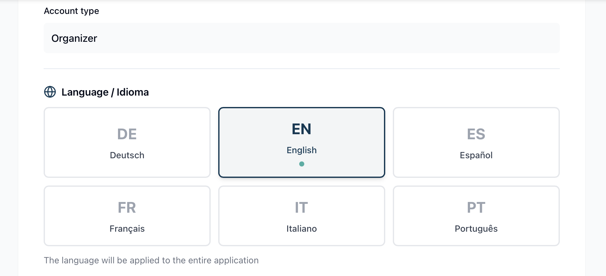The width and height of the screenshot is (606, 276).
Task: Click the Organizer text inside the field
Action: click(x=74, y=38)
